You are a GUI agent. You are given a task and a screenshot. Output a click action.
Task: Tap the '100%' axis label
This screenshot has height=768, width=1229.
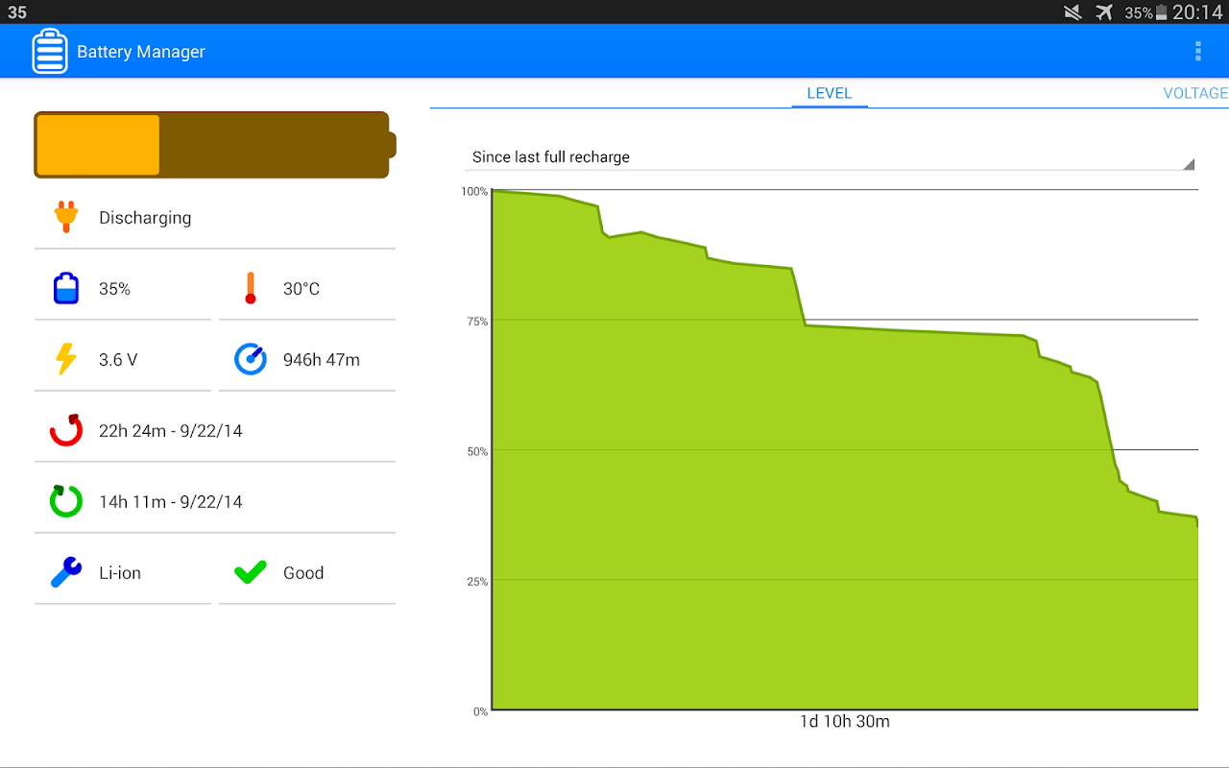click(474, 191)
